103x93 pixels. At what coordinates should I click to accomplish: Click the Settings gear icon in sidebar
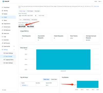pos(2,50)
